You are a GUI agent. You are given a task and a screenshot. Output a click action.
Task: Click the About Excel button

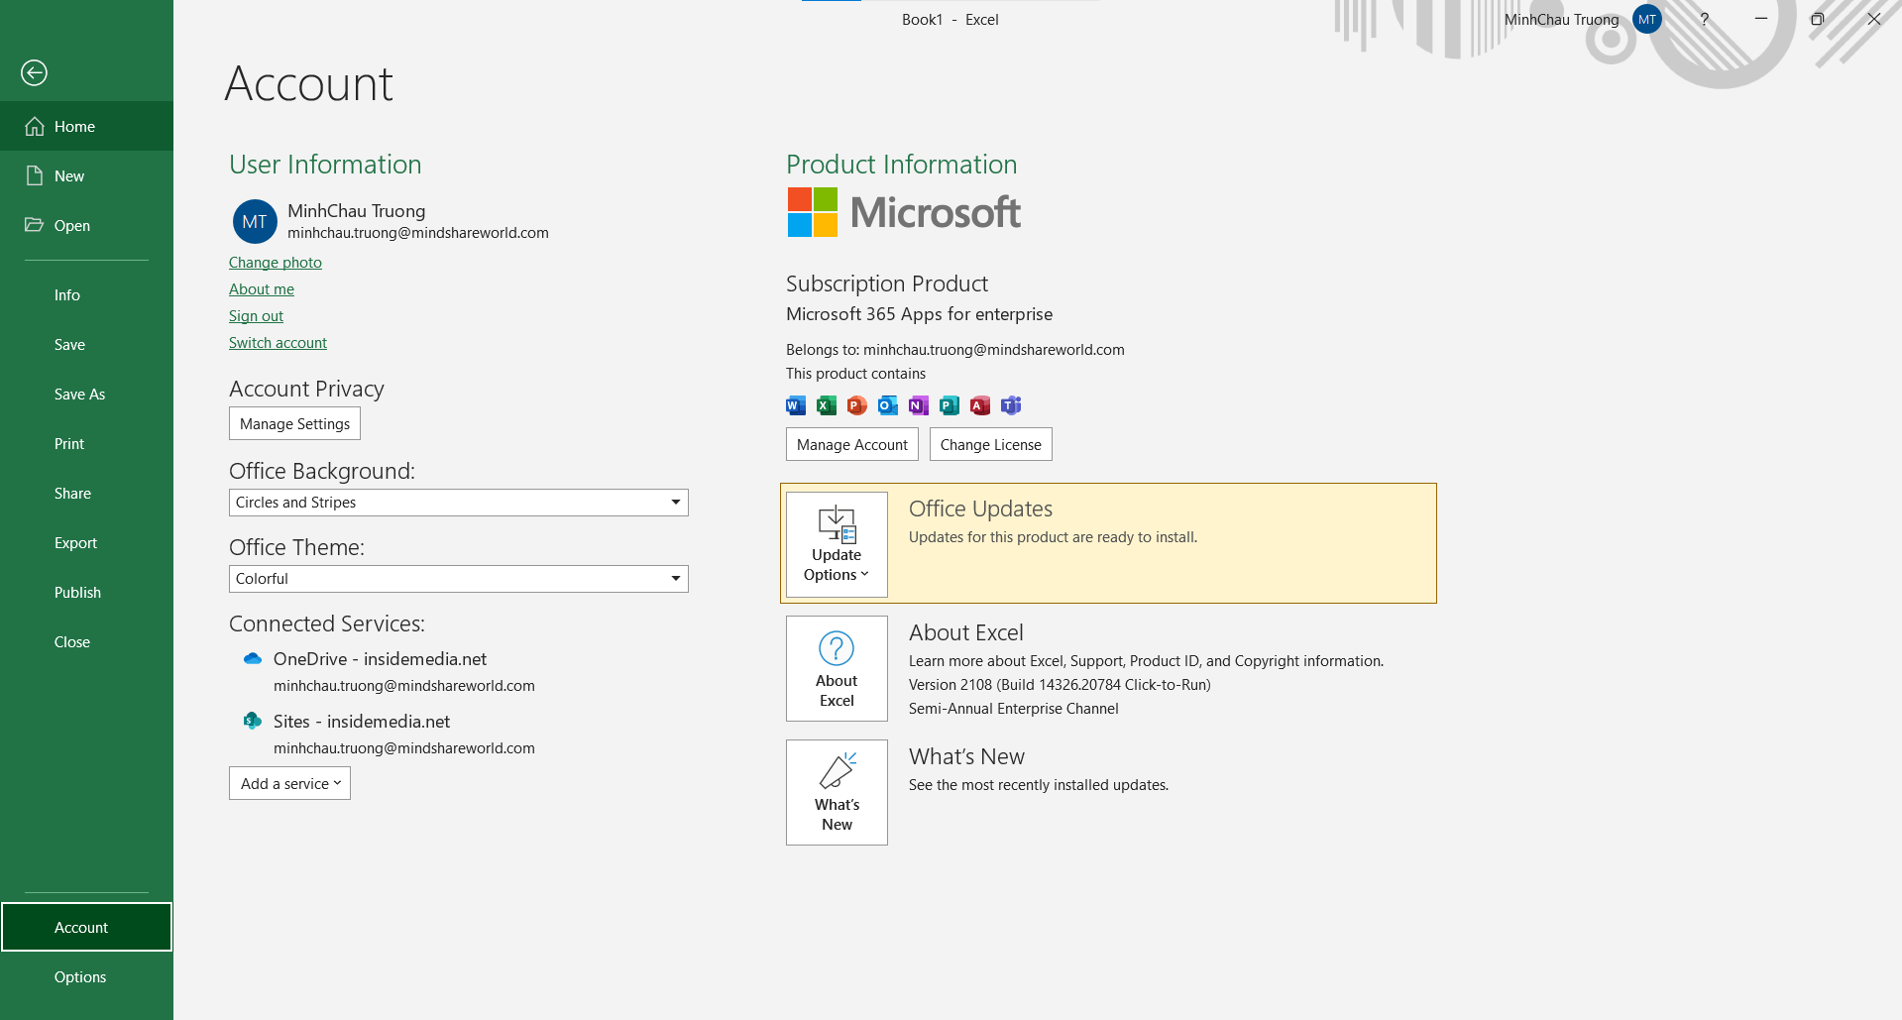pos(837,668)
